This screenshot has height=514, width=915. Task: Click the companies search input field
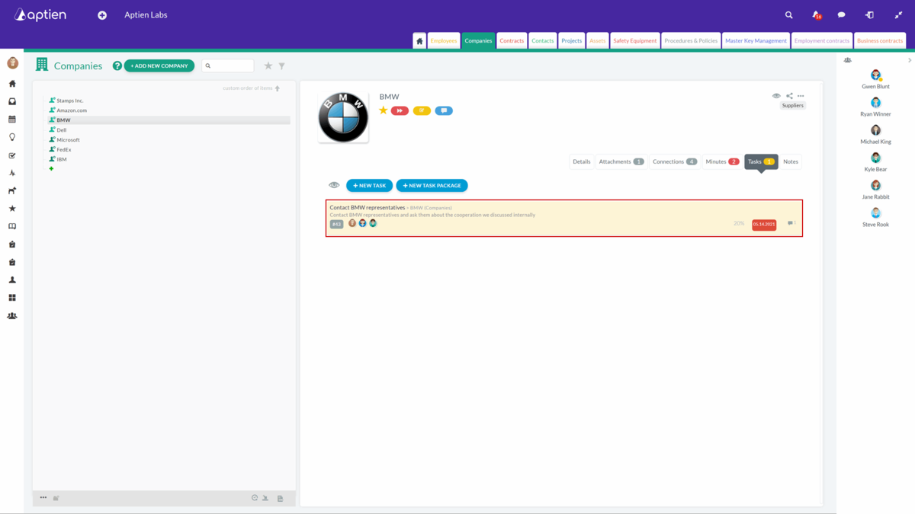click(228, 66)
